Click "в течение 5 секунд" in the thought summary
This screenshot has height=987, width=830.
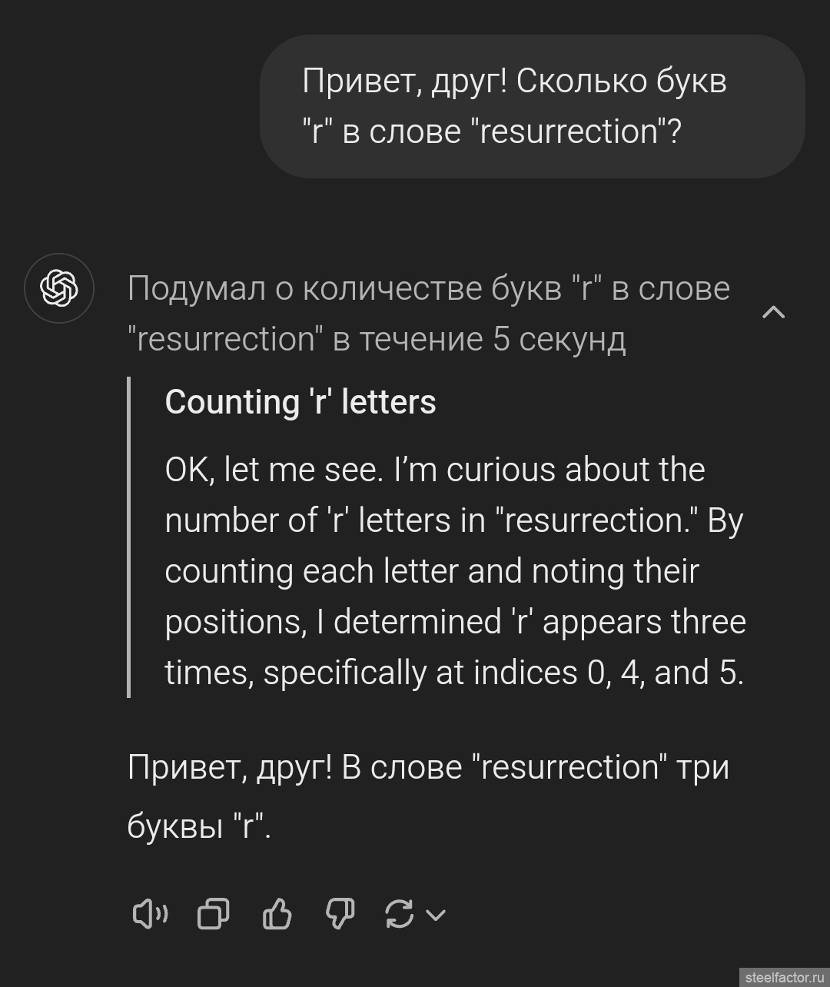[479, 339]
